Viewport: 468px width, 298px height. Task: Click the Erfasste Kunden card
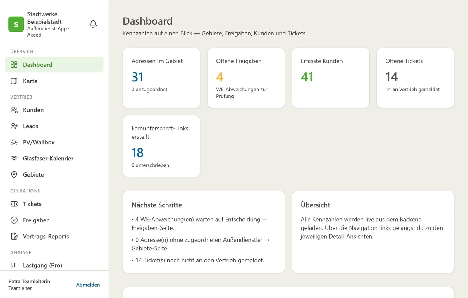coord(331,78)
